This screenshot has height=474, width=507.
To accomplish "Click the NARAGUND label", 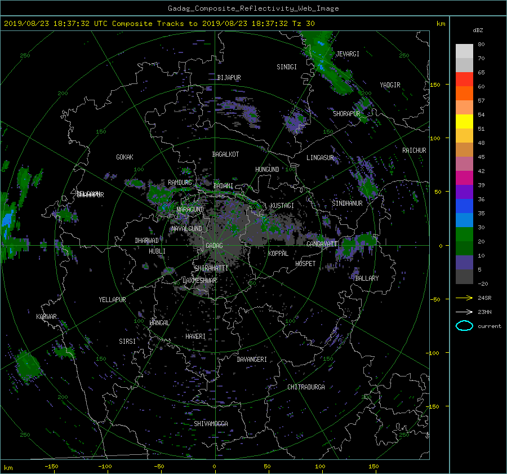I will 190,210.
